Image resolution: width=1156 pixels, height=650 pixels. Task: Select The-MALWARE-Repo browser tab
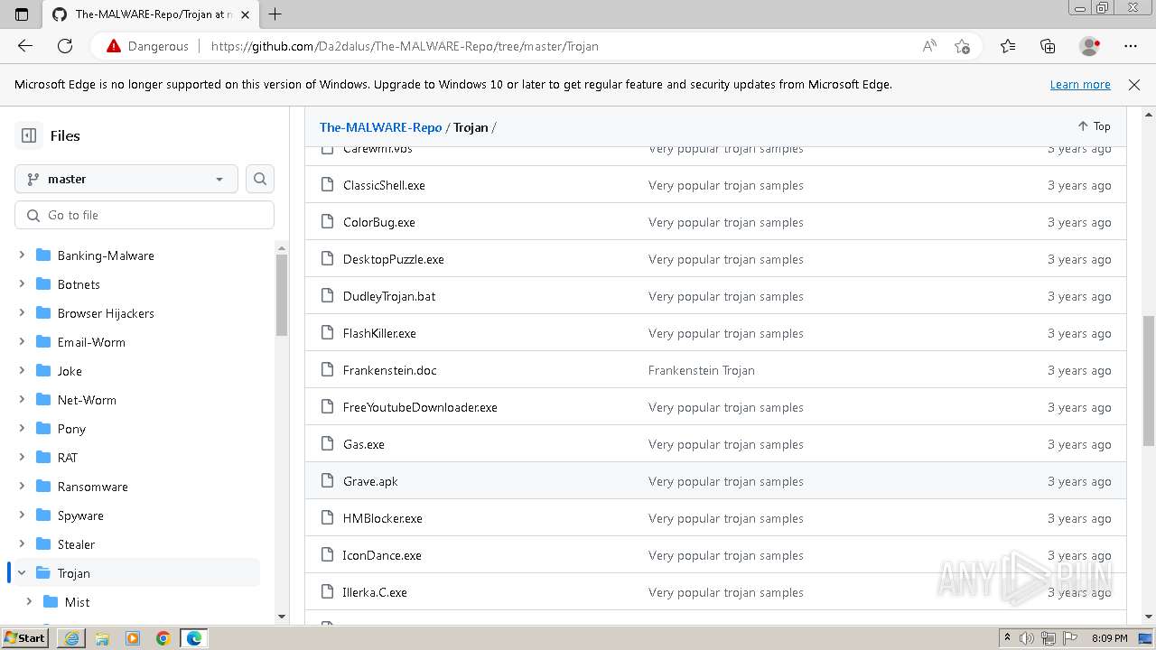[x=150, y=14]
